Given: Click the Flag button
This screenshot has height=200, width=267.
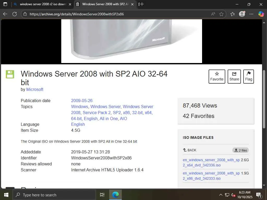Looking at the screenshot, I should 248,77.
